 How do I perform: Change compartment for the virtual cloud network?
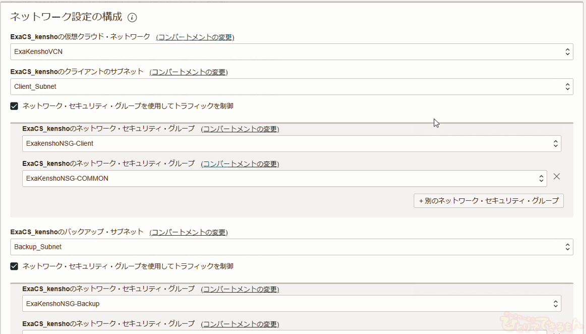pyautogui.click(x=195, y=37)
